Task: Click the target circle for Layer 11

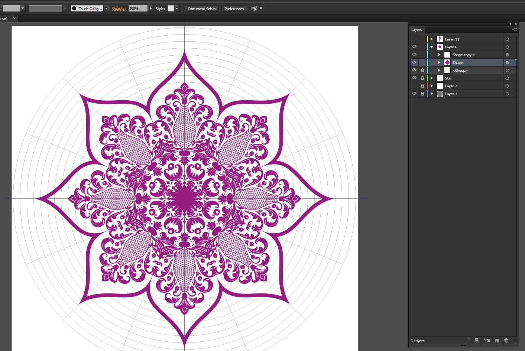Action: (x=507, y=39)
